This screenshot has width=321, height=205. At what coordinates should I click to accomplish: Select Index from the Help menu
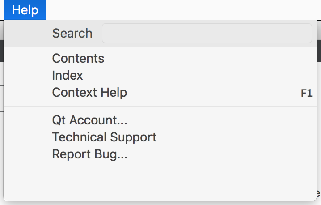68,75
